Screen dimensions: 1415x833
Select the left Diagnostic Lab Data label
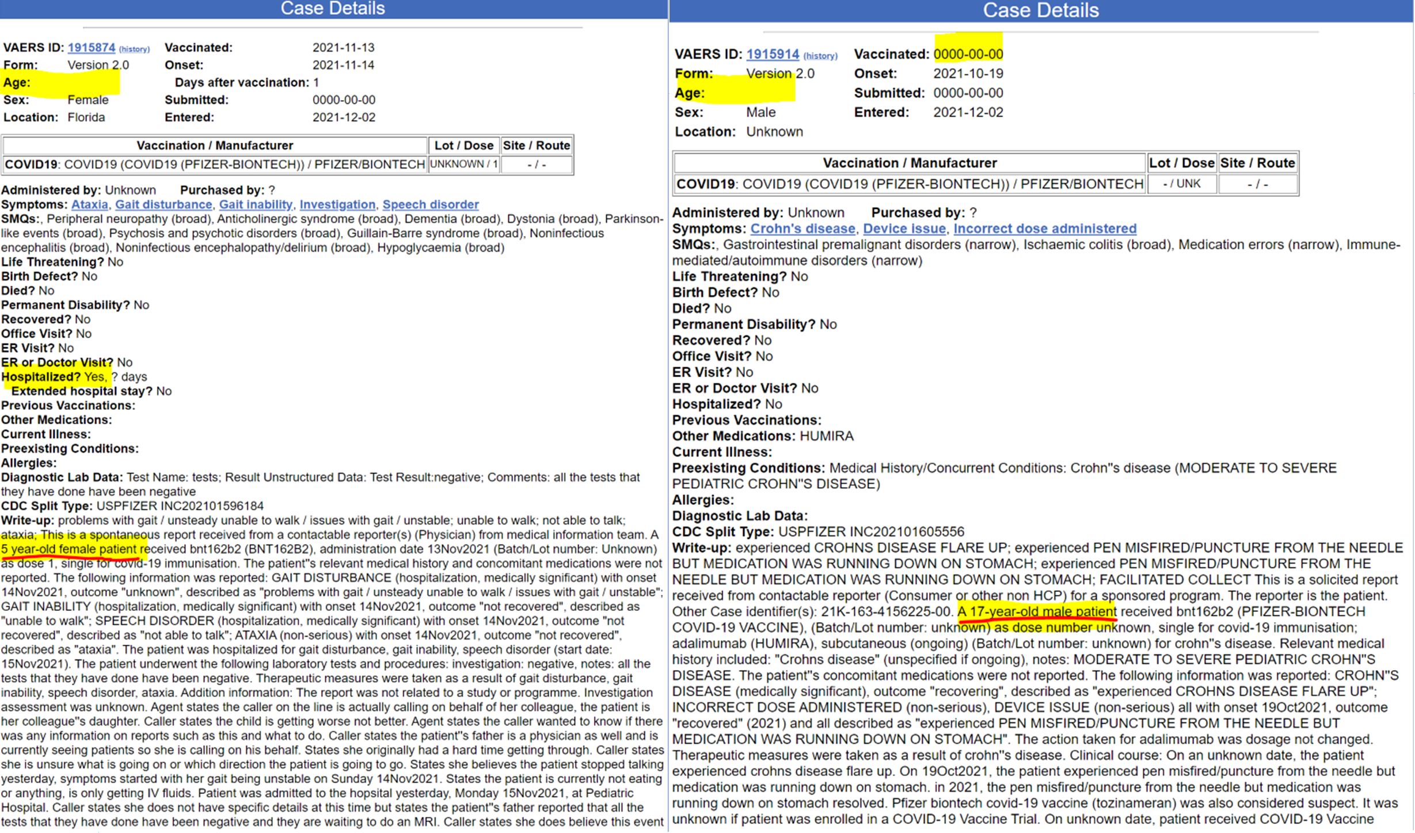[x=62, y=477]
